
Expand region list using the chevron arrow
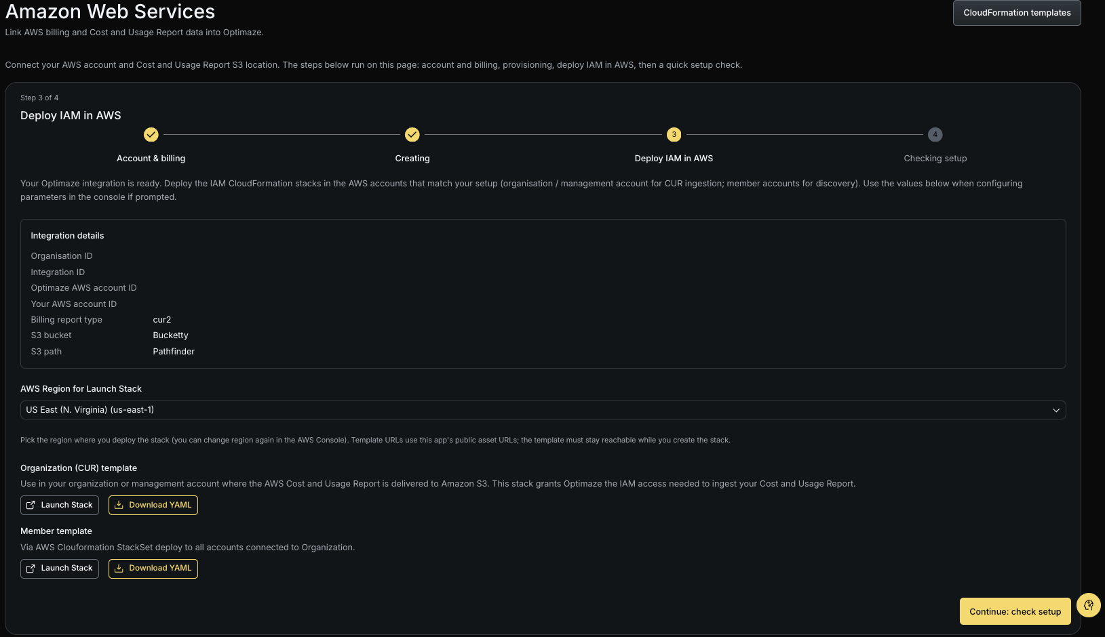click(x=1056, y=410)
